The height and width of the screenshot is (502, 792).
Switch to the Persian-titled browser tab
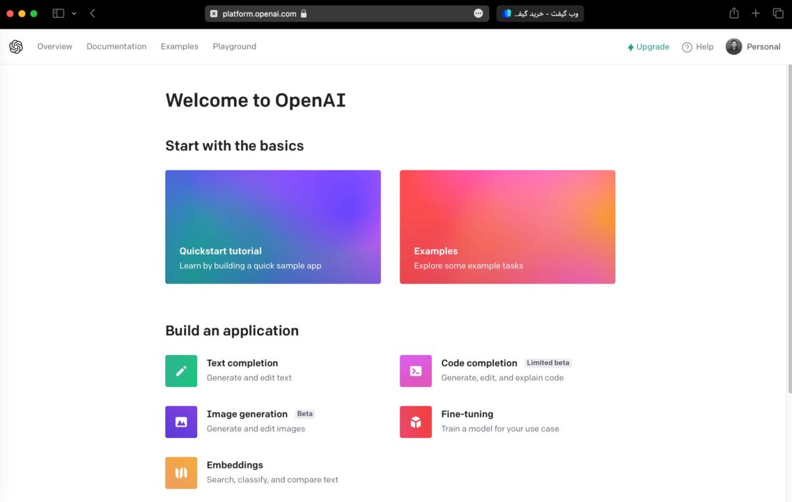[540, 14]
